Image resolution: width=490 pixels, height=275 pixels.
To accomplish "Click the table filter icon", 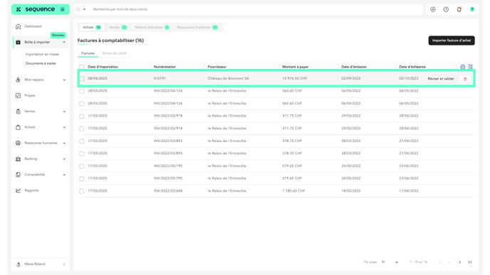I will (470, 67).
